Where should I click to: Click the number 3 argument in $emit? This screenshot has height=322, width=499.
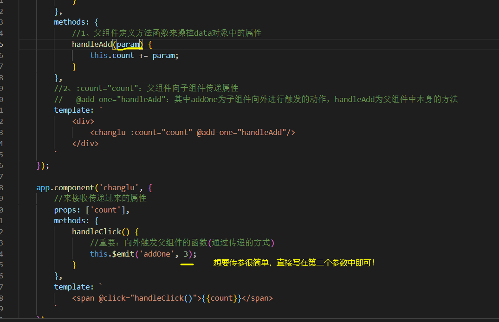[x=186, y=254]
